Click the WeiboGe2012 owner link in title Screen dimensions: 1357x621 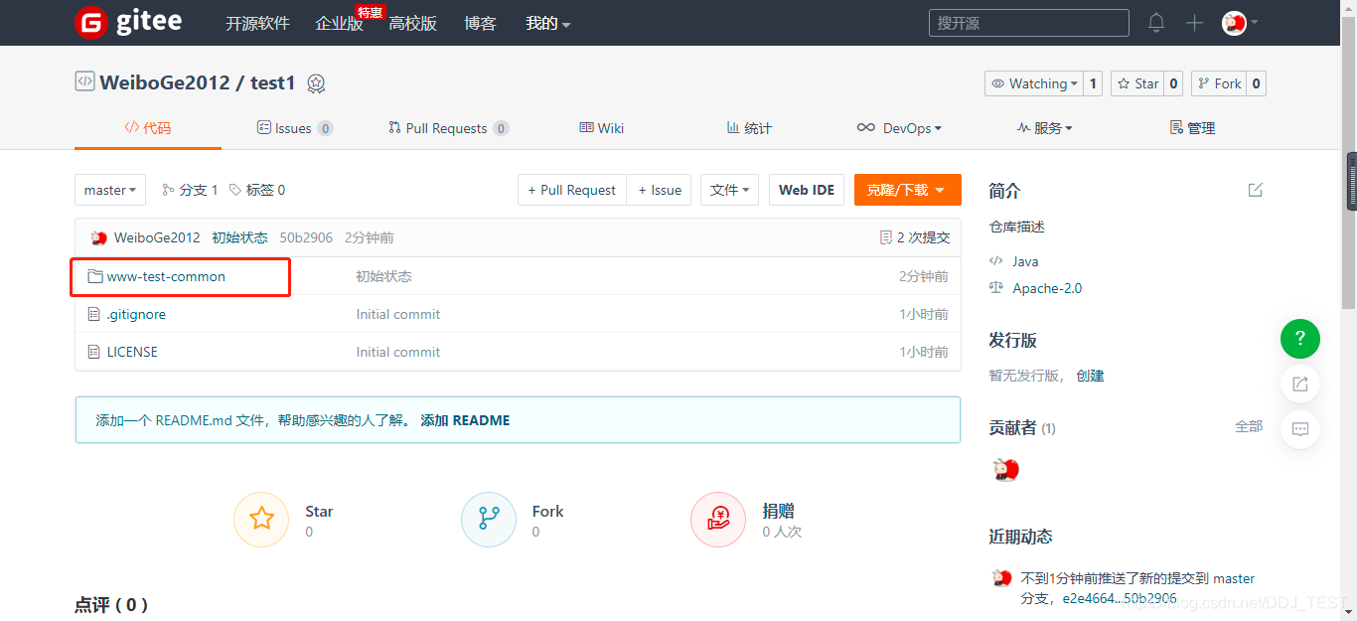coord(164,82)
